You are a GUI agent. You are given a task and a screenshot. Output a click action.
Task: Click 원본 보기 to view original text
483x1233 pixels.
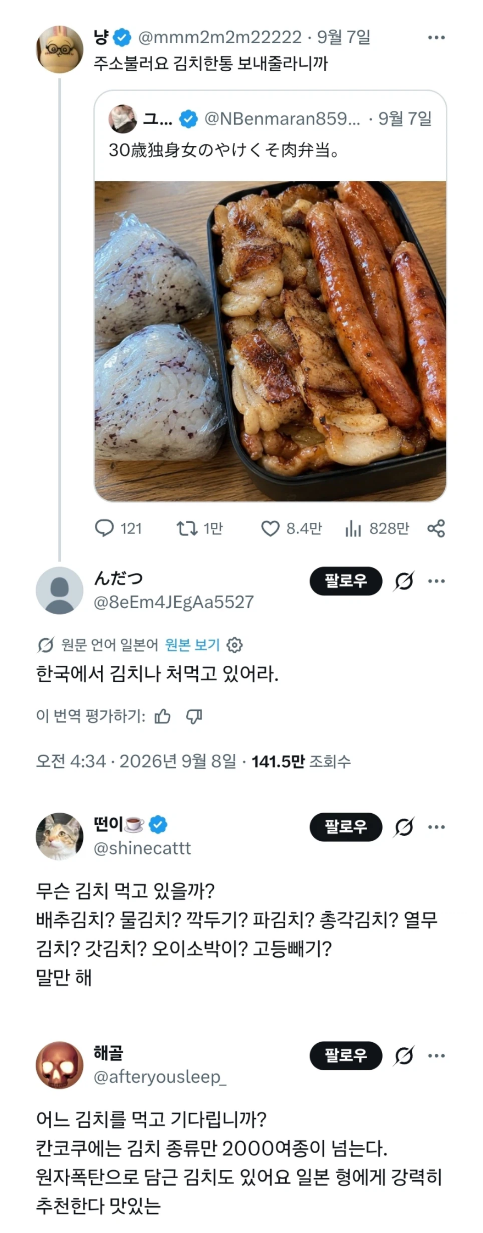[192, 645]
